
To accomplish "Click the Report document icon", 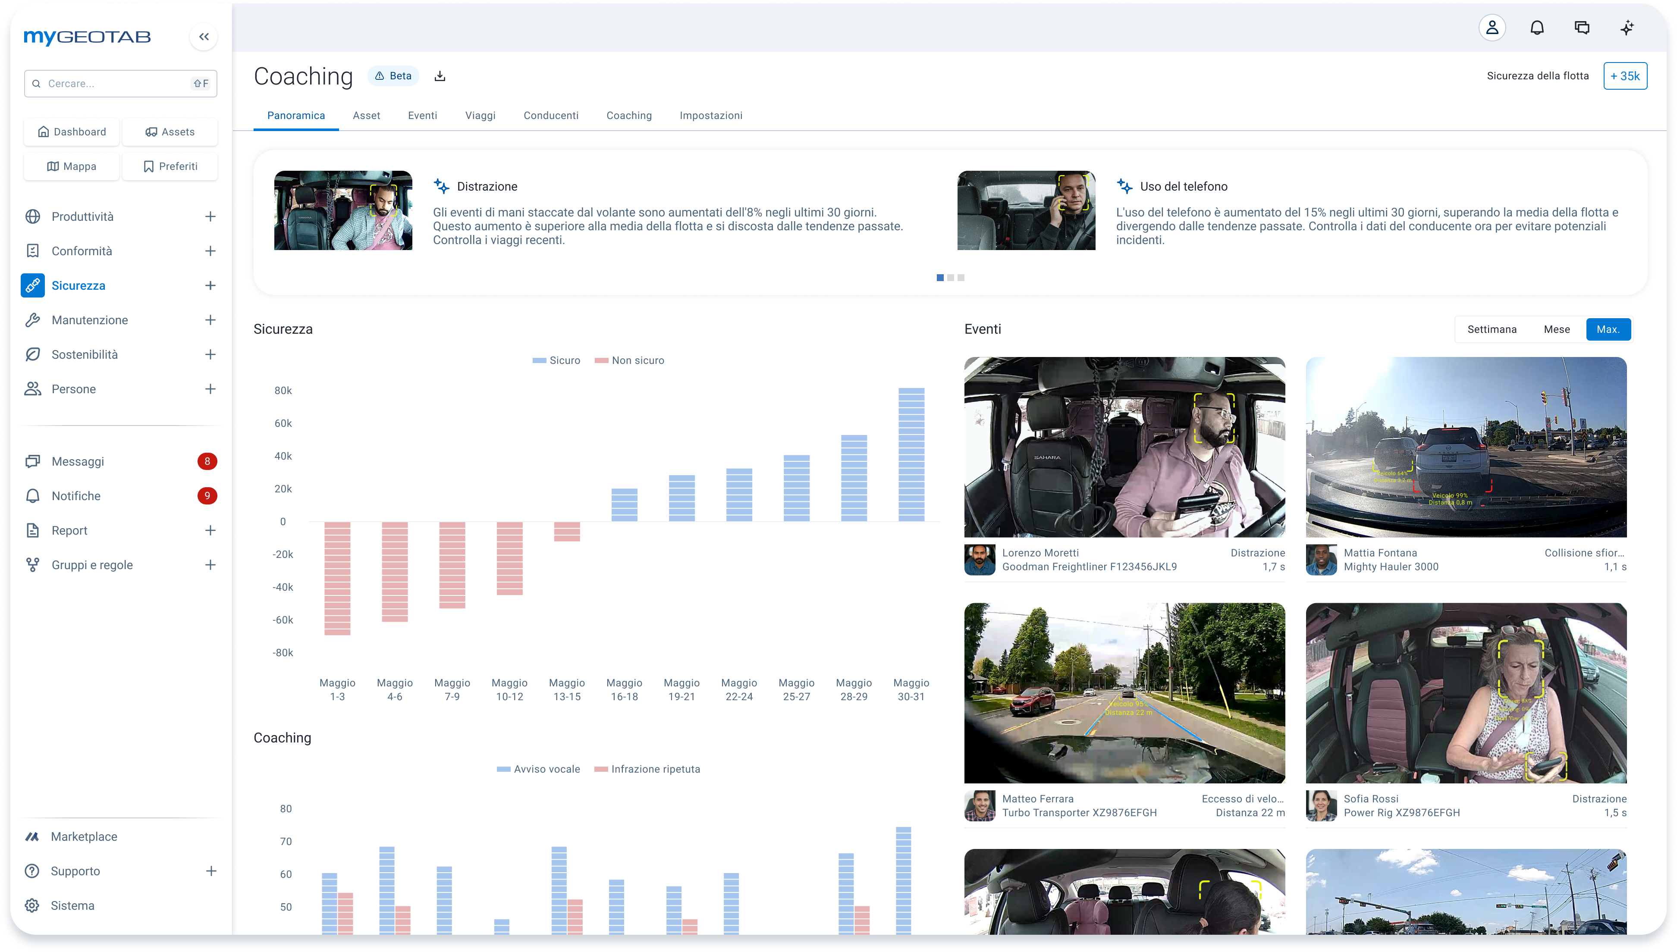I will click(x=33, y=530).
